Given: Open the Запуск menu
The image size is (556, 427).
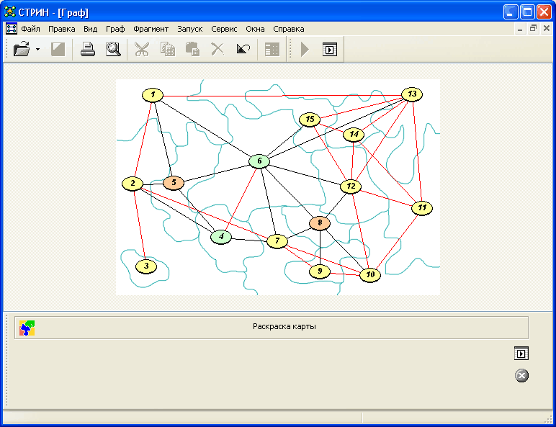Looking at the screenshot, I should pos(190,29).
